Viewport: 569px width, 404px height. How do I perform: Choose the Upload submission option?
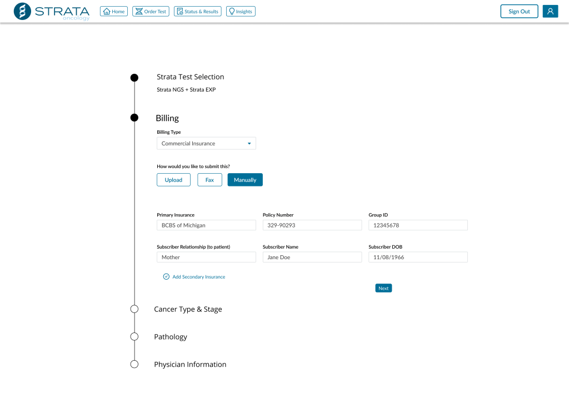point(173,180)
